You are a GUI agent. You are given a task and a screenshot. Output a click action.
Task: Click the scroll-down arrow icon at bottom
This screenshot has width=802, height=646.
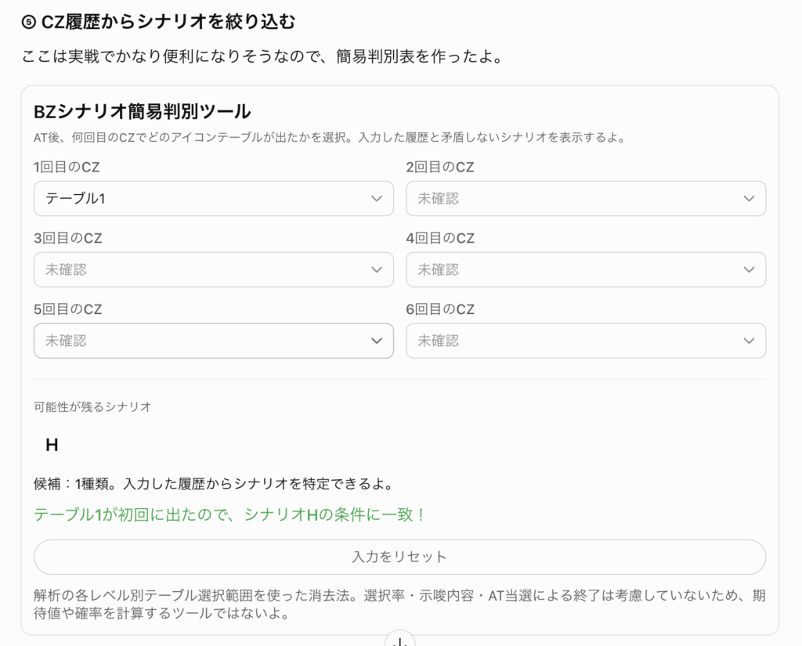pyautogui.click(x=400, y=641)
